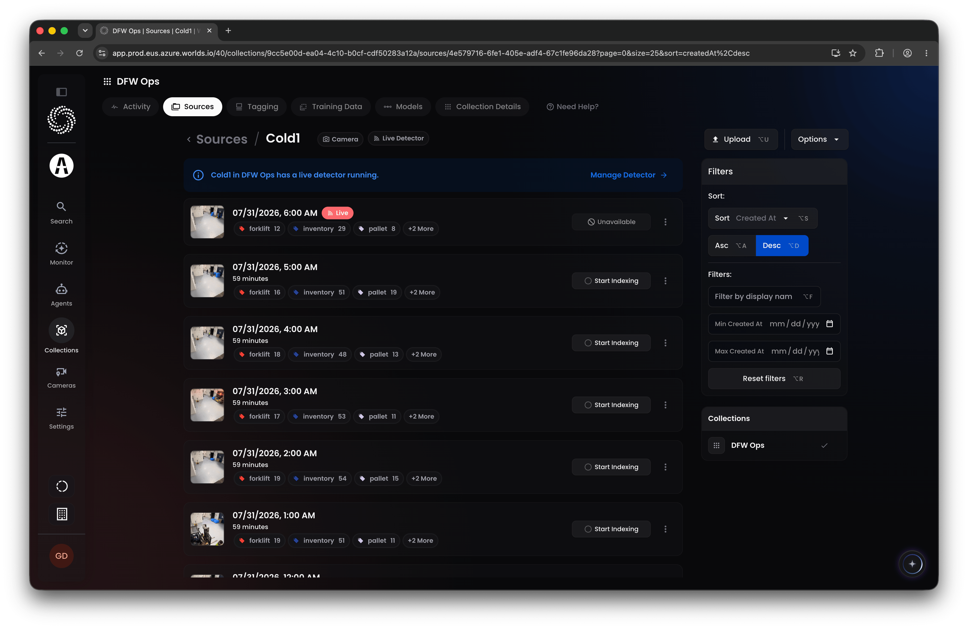Click the Live Detector badge

[398, 139]
